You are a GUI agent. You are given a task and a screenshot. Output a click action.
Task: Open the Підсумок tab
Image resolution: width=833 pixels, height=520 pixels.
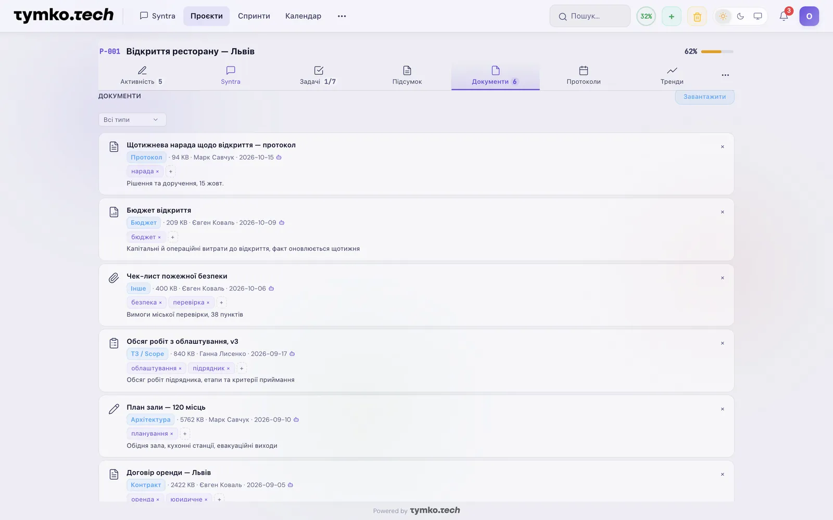(407, 76)
